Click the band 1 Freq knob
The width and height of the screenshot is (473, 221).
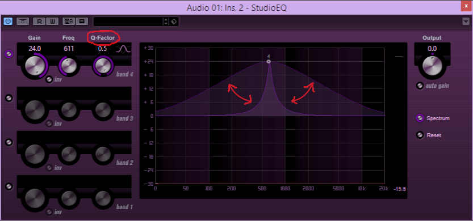[69, 198]
